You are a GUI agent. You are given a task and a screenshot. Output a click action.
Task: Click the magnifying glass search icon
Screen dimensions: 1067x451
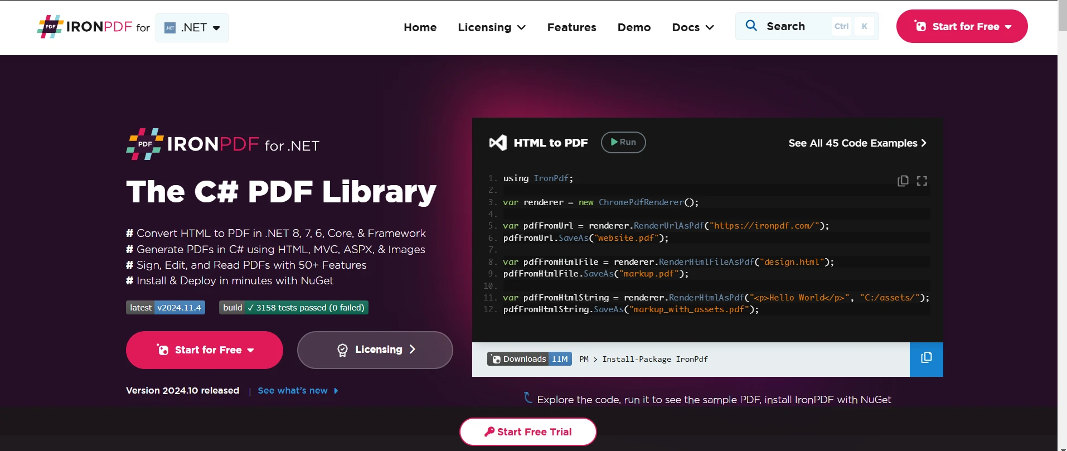[x=751, y=26]
